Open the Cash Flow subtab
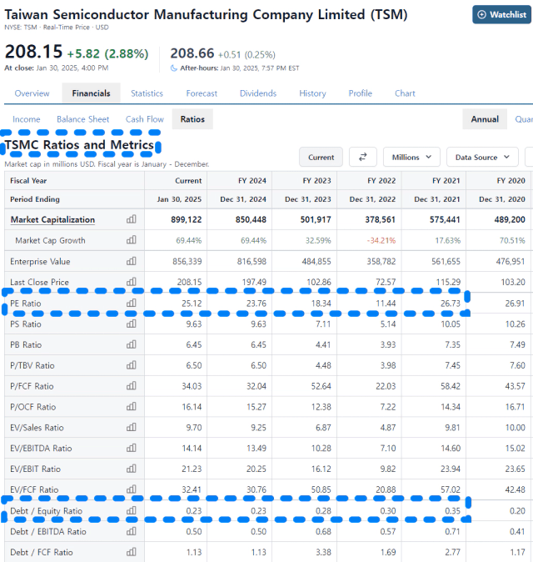The image size is (533, 562). [x=145, y=119]
